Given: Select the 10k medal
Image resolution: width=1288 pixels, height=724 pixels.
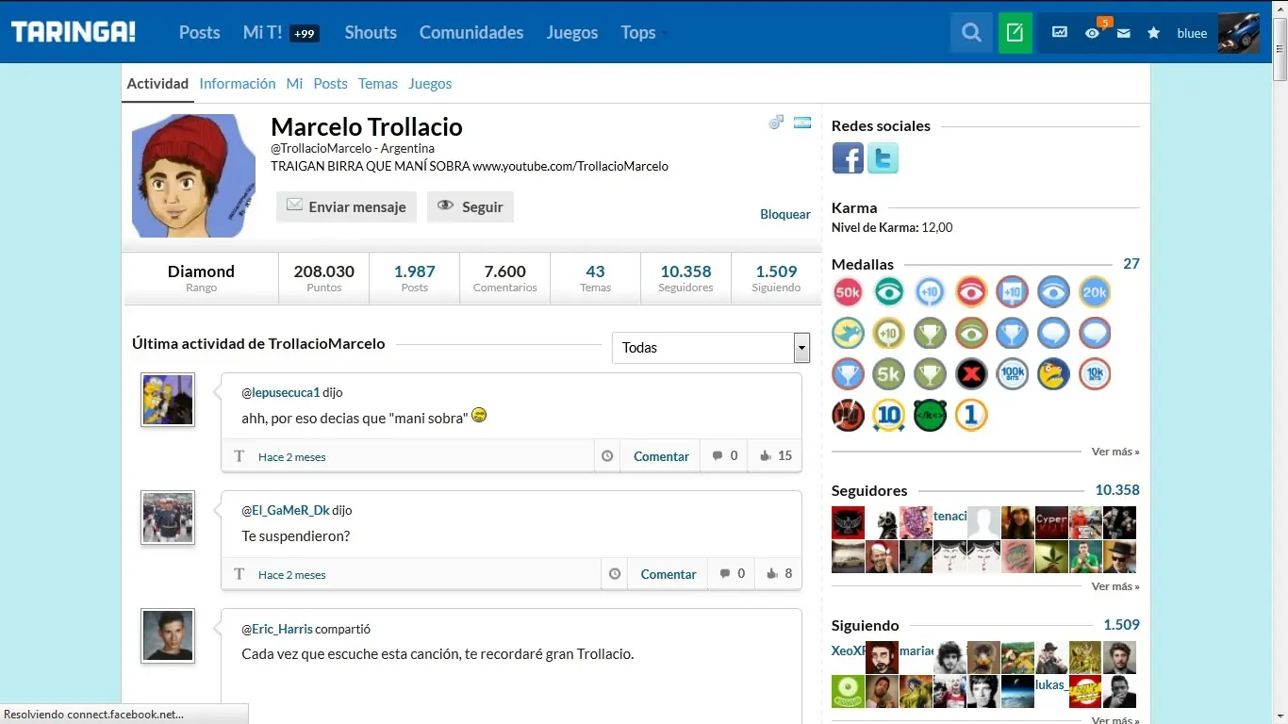Looking at the screenshot, I should click(1094, 374).
